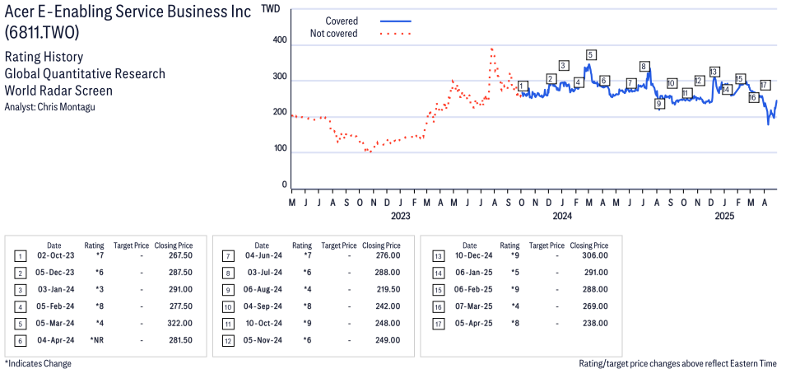Click the 2025 year label under the axis
Viewport: 786px width, 369px height.
723,216
